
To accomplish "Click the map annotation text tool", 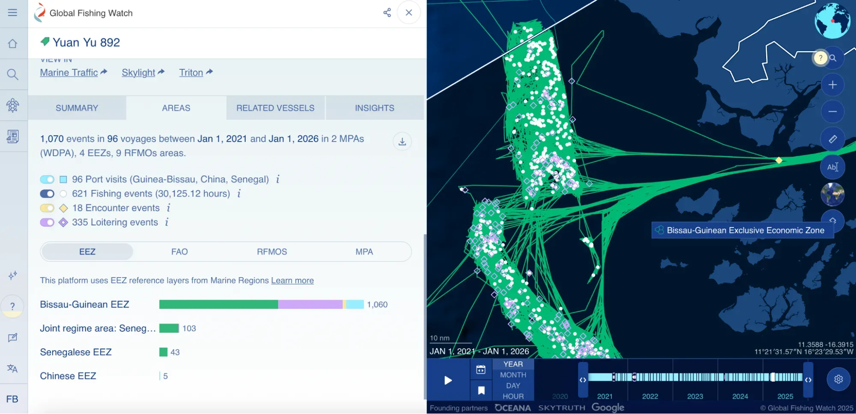I will [x=832, y=167].
